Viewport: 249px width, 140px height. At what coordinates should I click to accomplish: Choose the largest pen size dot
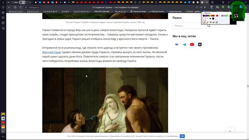(213, 19)
